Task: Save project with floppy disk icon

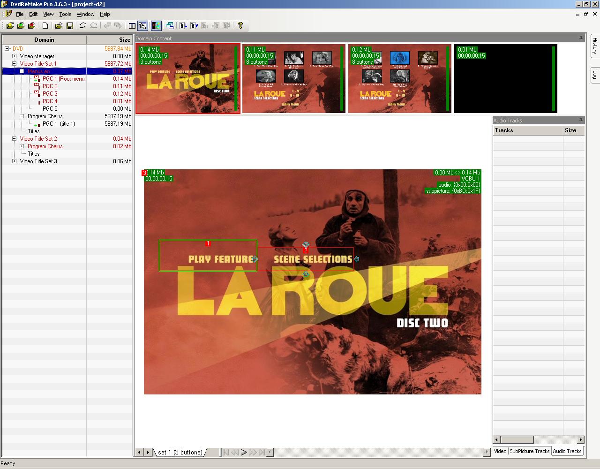Action: click(x=70, y=26)
